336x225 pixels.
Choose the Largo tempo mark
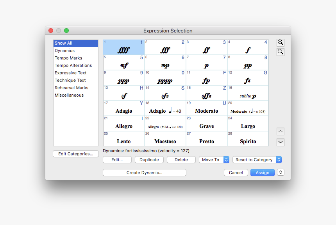pyautogui.click(x=248, y=123)
